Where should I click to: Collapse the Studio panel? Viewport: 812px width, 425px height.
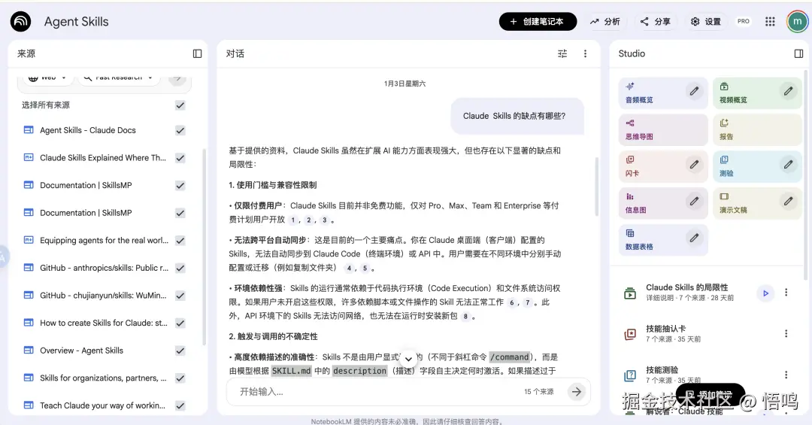coord(798,54)
